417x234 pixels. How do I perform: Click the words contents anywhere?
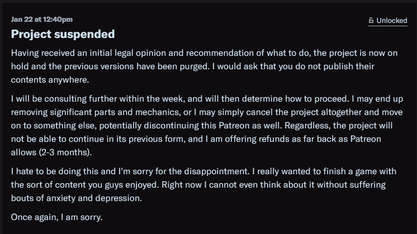[x=50, y=80]
